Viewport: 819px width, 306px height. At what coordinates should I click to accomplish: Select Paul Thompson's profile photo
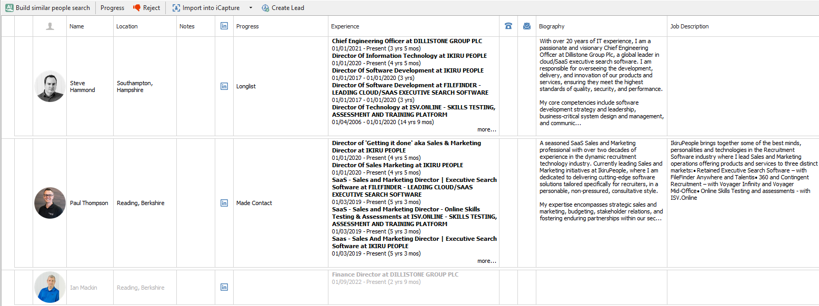tap(50, 203)
